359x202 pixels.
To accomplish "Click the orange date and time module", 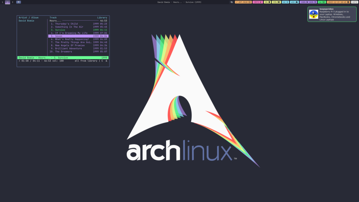I will point(338,2).
